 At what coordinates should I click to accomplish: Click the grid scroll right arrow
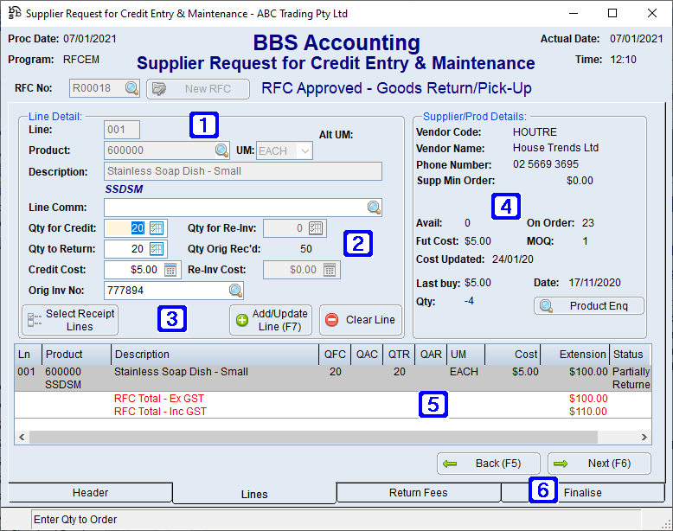[x=644, y=438]
